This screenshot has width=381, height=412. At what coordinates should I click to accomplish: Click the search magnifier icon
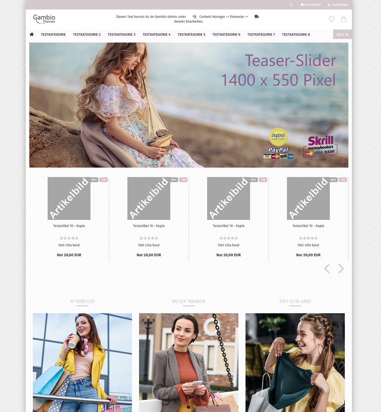[291, 5]
